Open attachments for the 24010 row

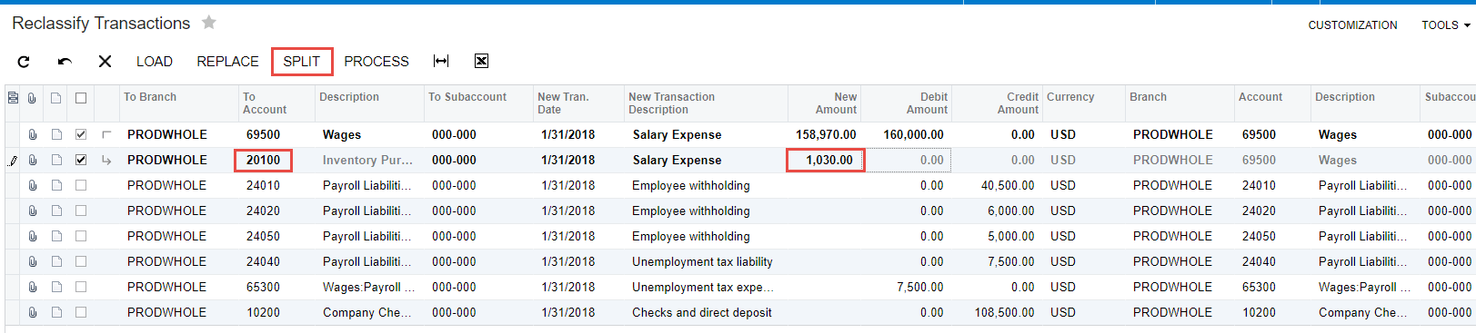pyautogui.click(x=32, y=185)
